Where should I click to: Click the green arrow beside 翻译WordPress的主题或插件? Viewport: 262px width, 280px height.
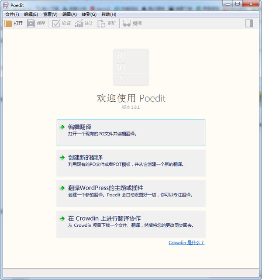(62, 188)
